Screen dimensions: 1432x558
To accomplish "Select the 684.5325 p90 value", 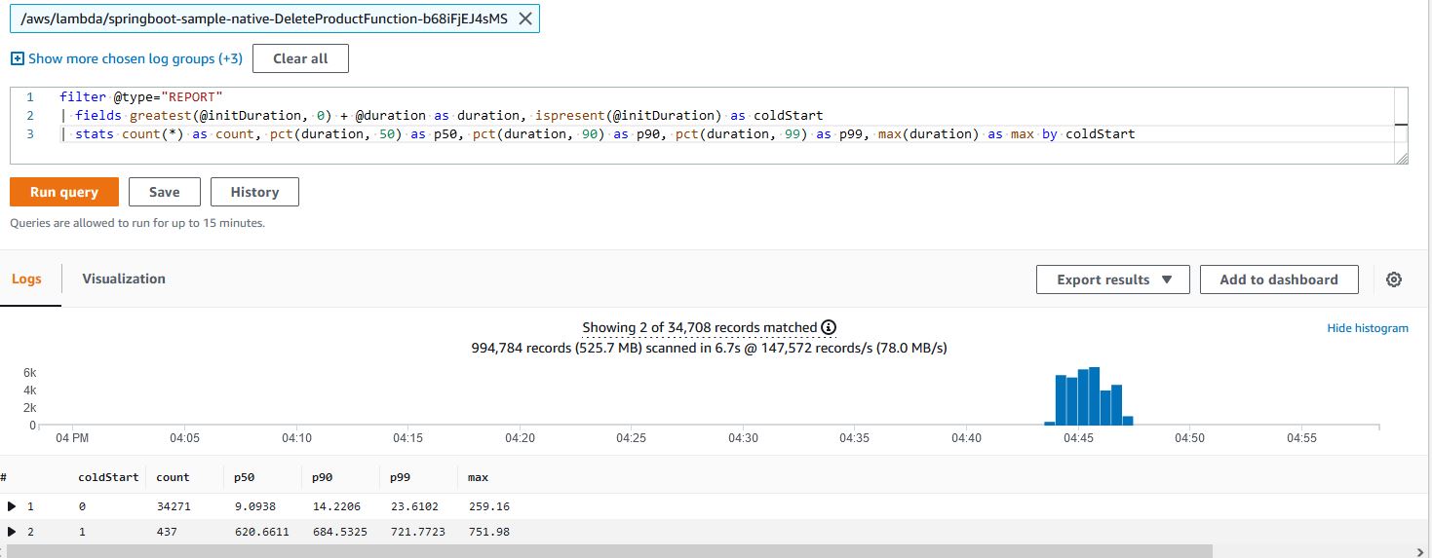I will [x=339, y=532].
